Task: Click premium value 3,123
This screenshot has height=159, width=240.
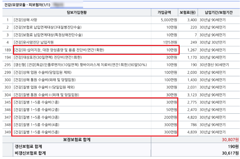Action: coord(192,95)
